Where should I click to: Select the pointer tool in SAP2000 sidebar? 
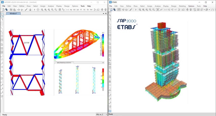tap(2, 15)
